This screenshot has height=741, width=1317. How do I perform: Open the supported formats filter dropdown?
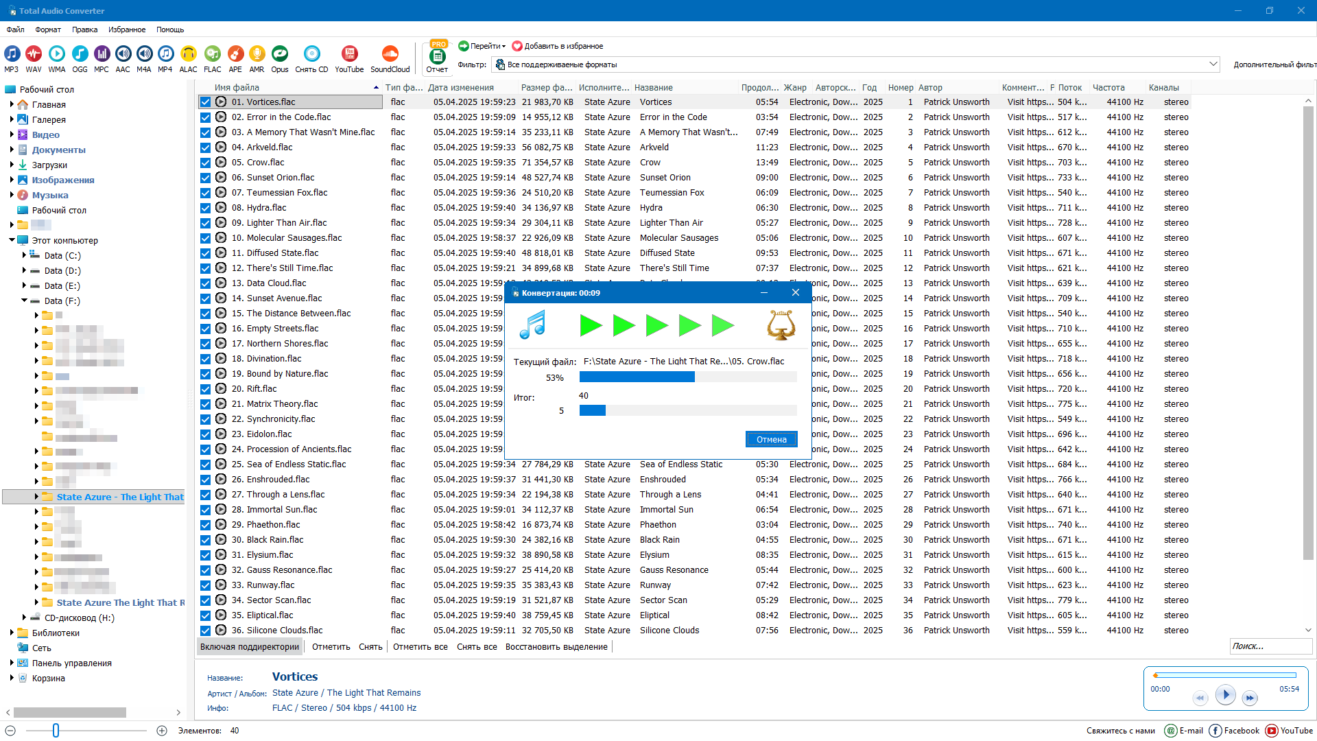point(1213,64)
